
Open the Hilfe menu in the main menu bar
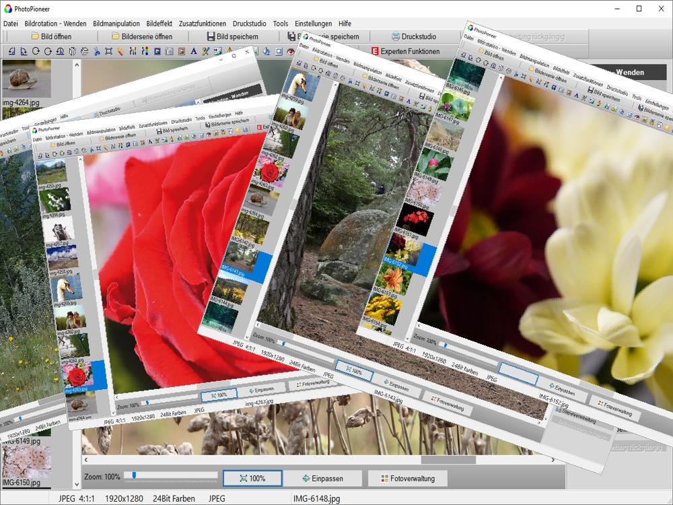tap(345, 24)
